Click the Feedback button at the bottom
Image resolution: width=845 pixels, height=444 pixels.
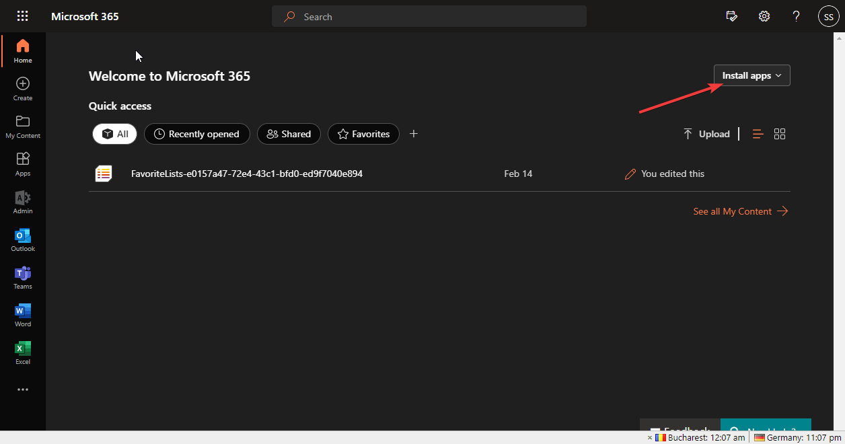click(x=679, y=424)
